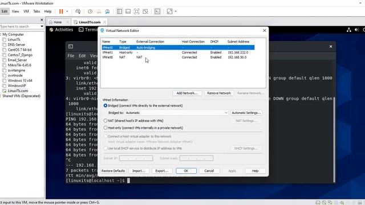Choose the NAT radio option
The width and height of the screenshot is (365, 205).
click(106, 121)
